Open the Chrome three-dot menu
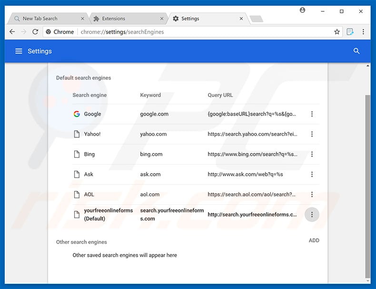376x289 pixels. 363,31
